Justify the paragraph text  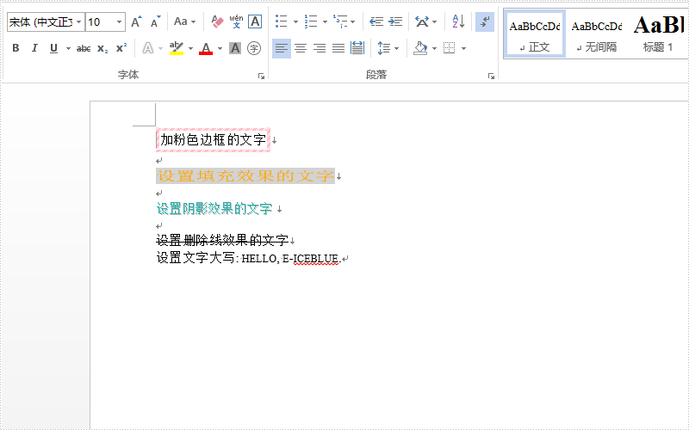tap(338, 48)
